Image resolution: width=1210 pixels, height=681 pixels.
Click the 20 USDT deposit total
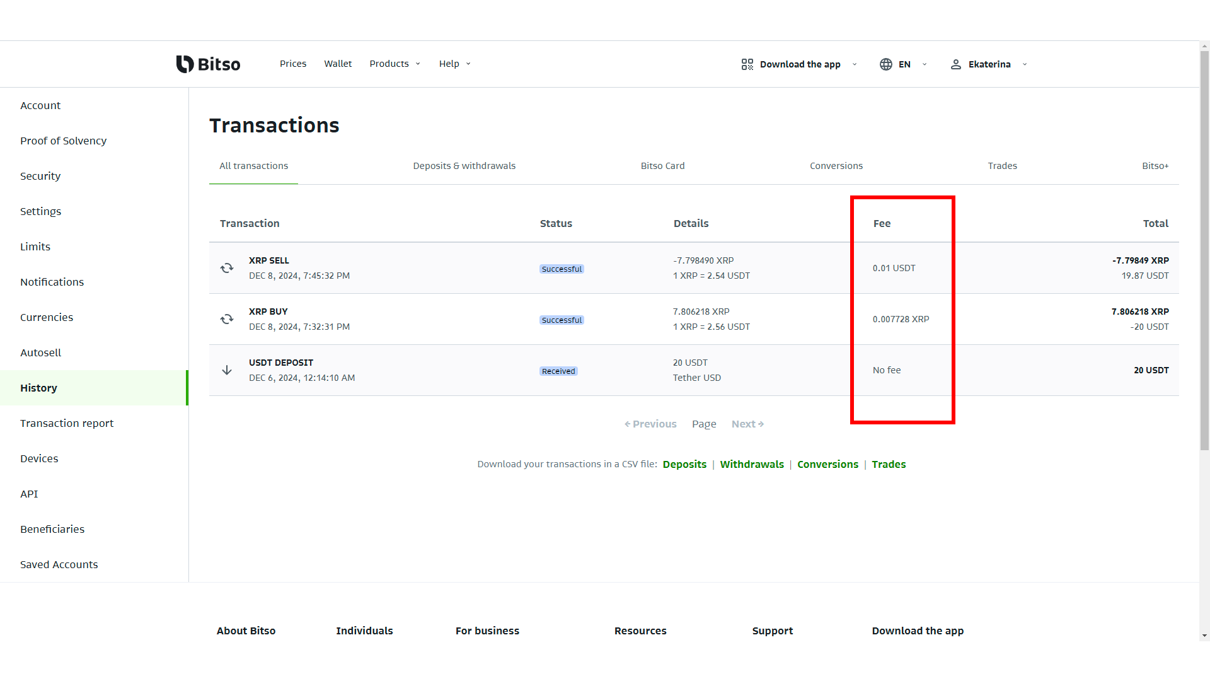1151,370
